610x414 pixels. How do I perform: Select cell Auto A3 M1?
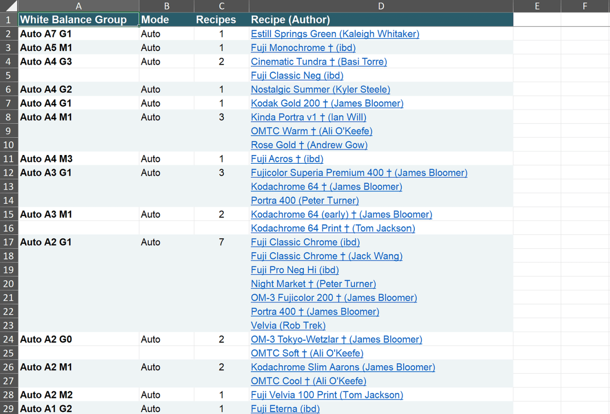point(79,214)
